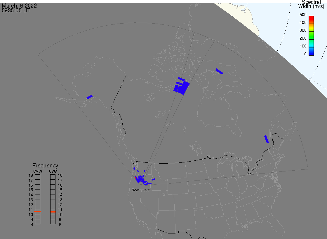Screen dimensions: 327x239
Task: Click the blue echo over Alaska
Action: tap(89, 97)
